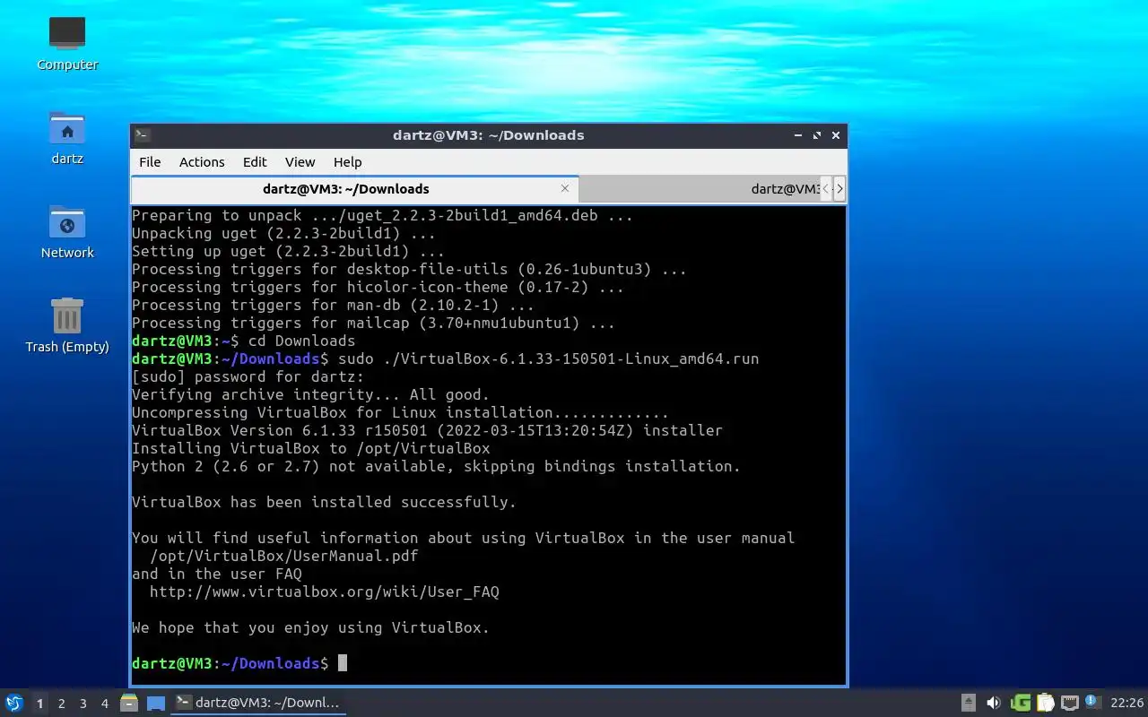Open the network connection tray icon
The width and height of the screenshot is (1148, 717).
[1069, 703]
